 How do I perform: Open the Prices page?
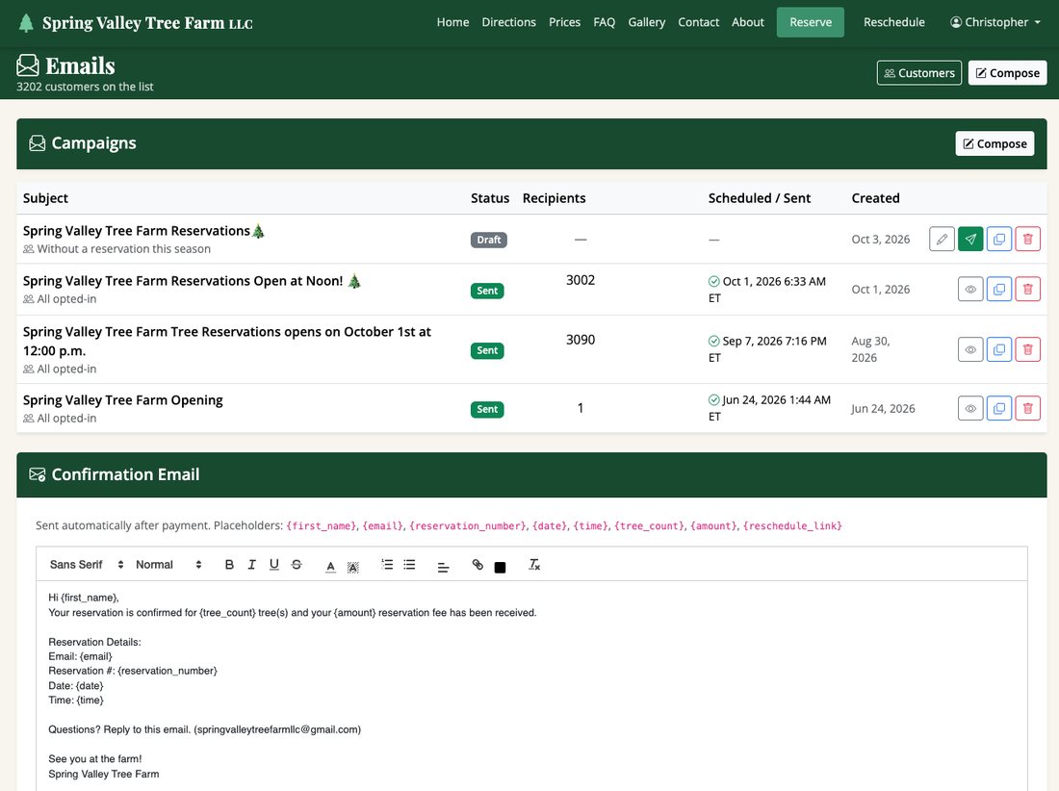(x=564, y=22)
